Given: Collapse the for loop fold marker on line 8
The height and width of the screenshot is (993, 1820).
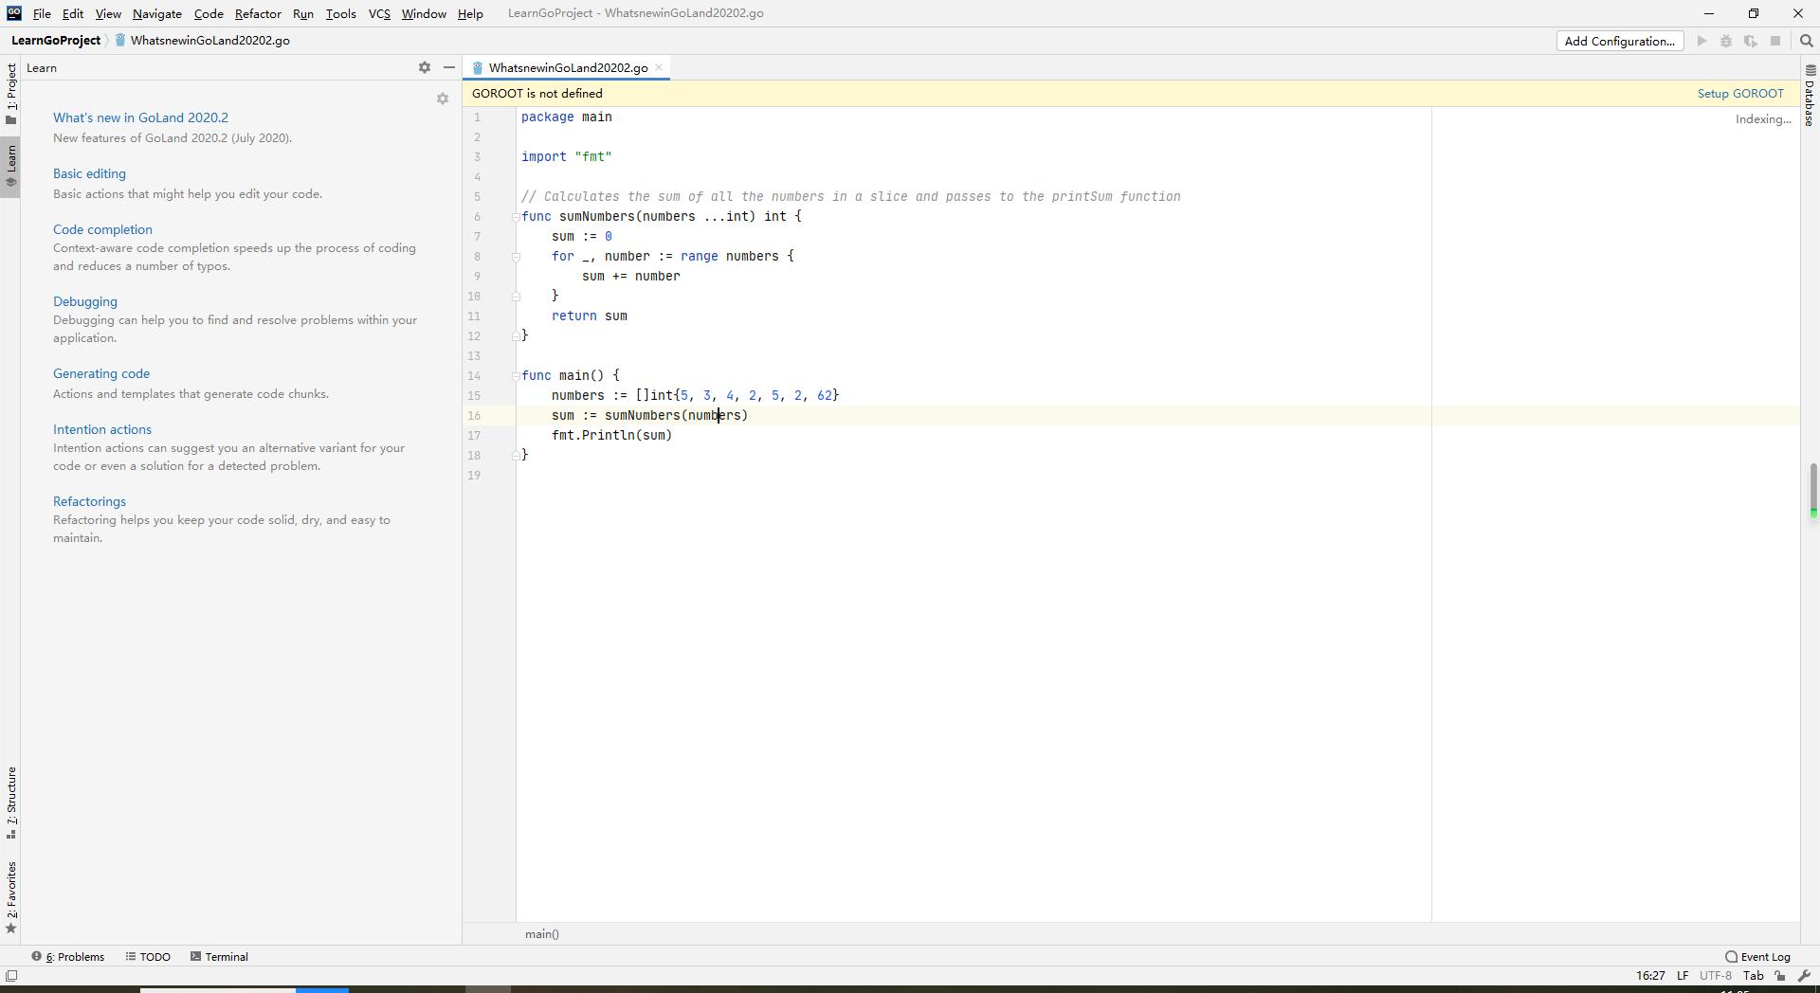Looking at the screenshot, I should coord(516,257).
